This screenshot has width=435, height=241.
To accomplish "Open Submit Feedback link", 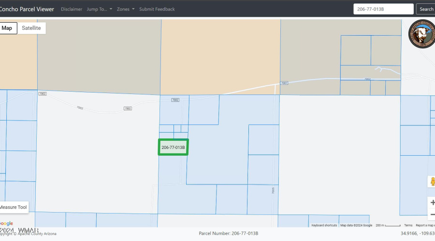I will tap(157, 9).
